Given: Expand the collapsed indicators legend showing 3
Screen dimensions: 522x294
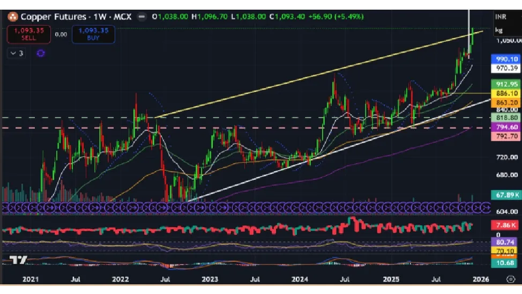Looking at the screenshot, I should tap(17, 53).
